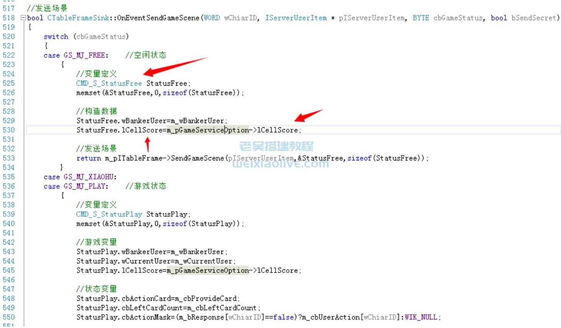
Task: Click the memset call on line 526
Action: (88, 93)
